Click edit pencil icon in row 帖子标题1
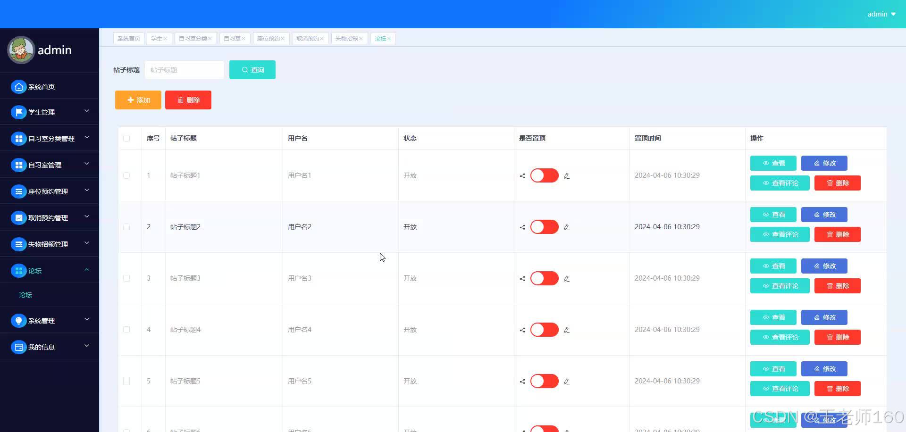The width and height of the screenshot is (906, 432). pos(567,176)
